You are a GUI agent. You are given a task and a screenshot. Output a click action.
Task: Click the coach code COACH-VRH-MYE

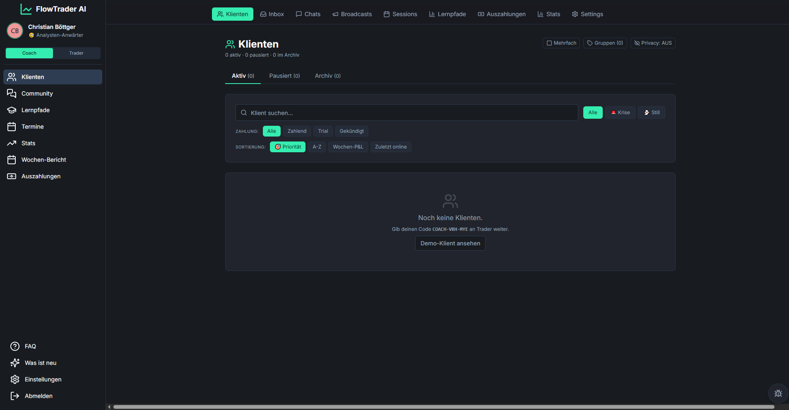(450, 229)
